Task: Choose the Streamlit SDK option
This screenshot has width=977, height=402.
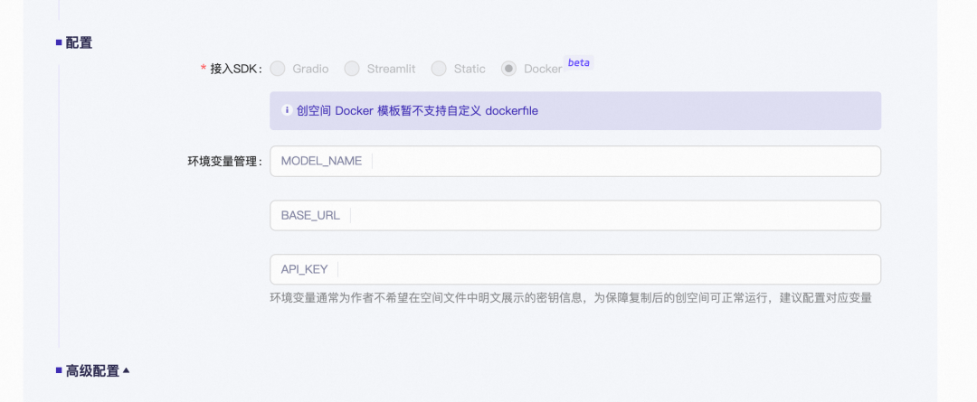Action: [352, 69]
